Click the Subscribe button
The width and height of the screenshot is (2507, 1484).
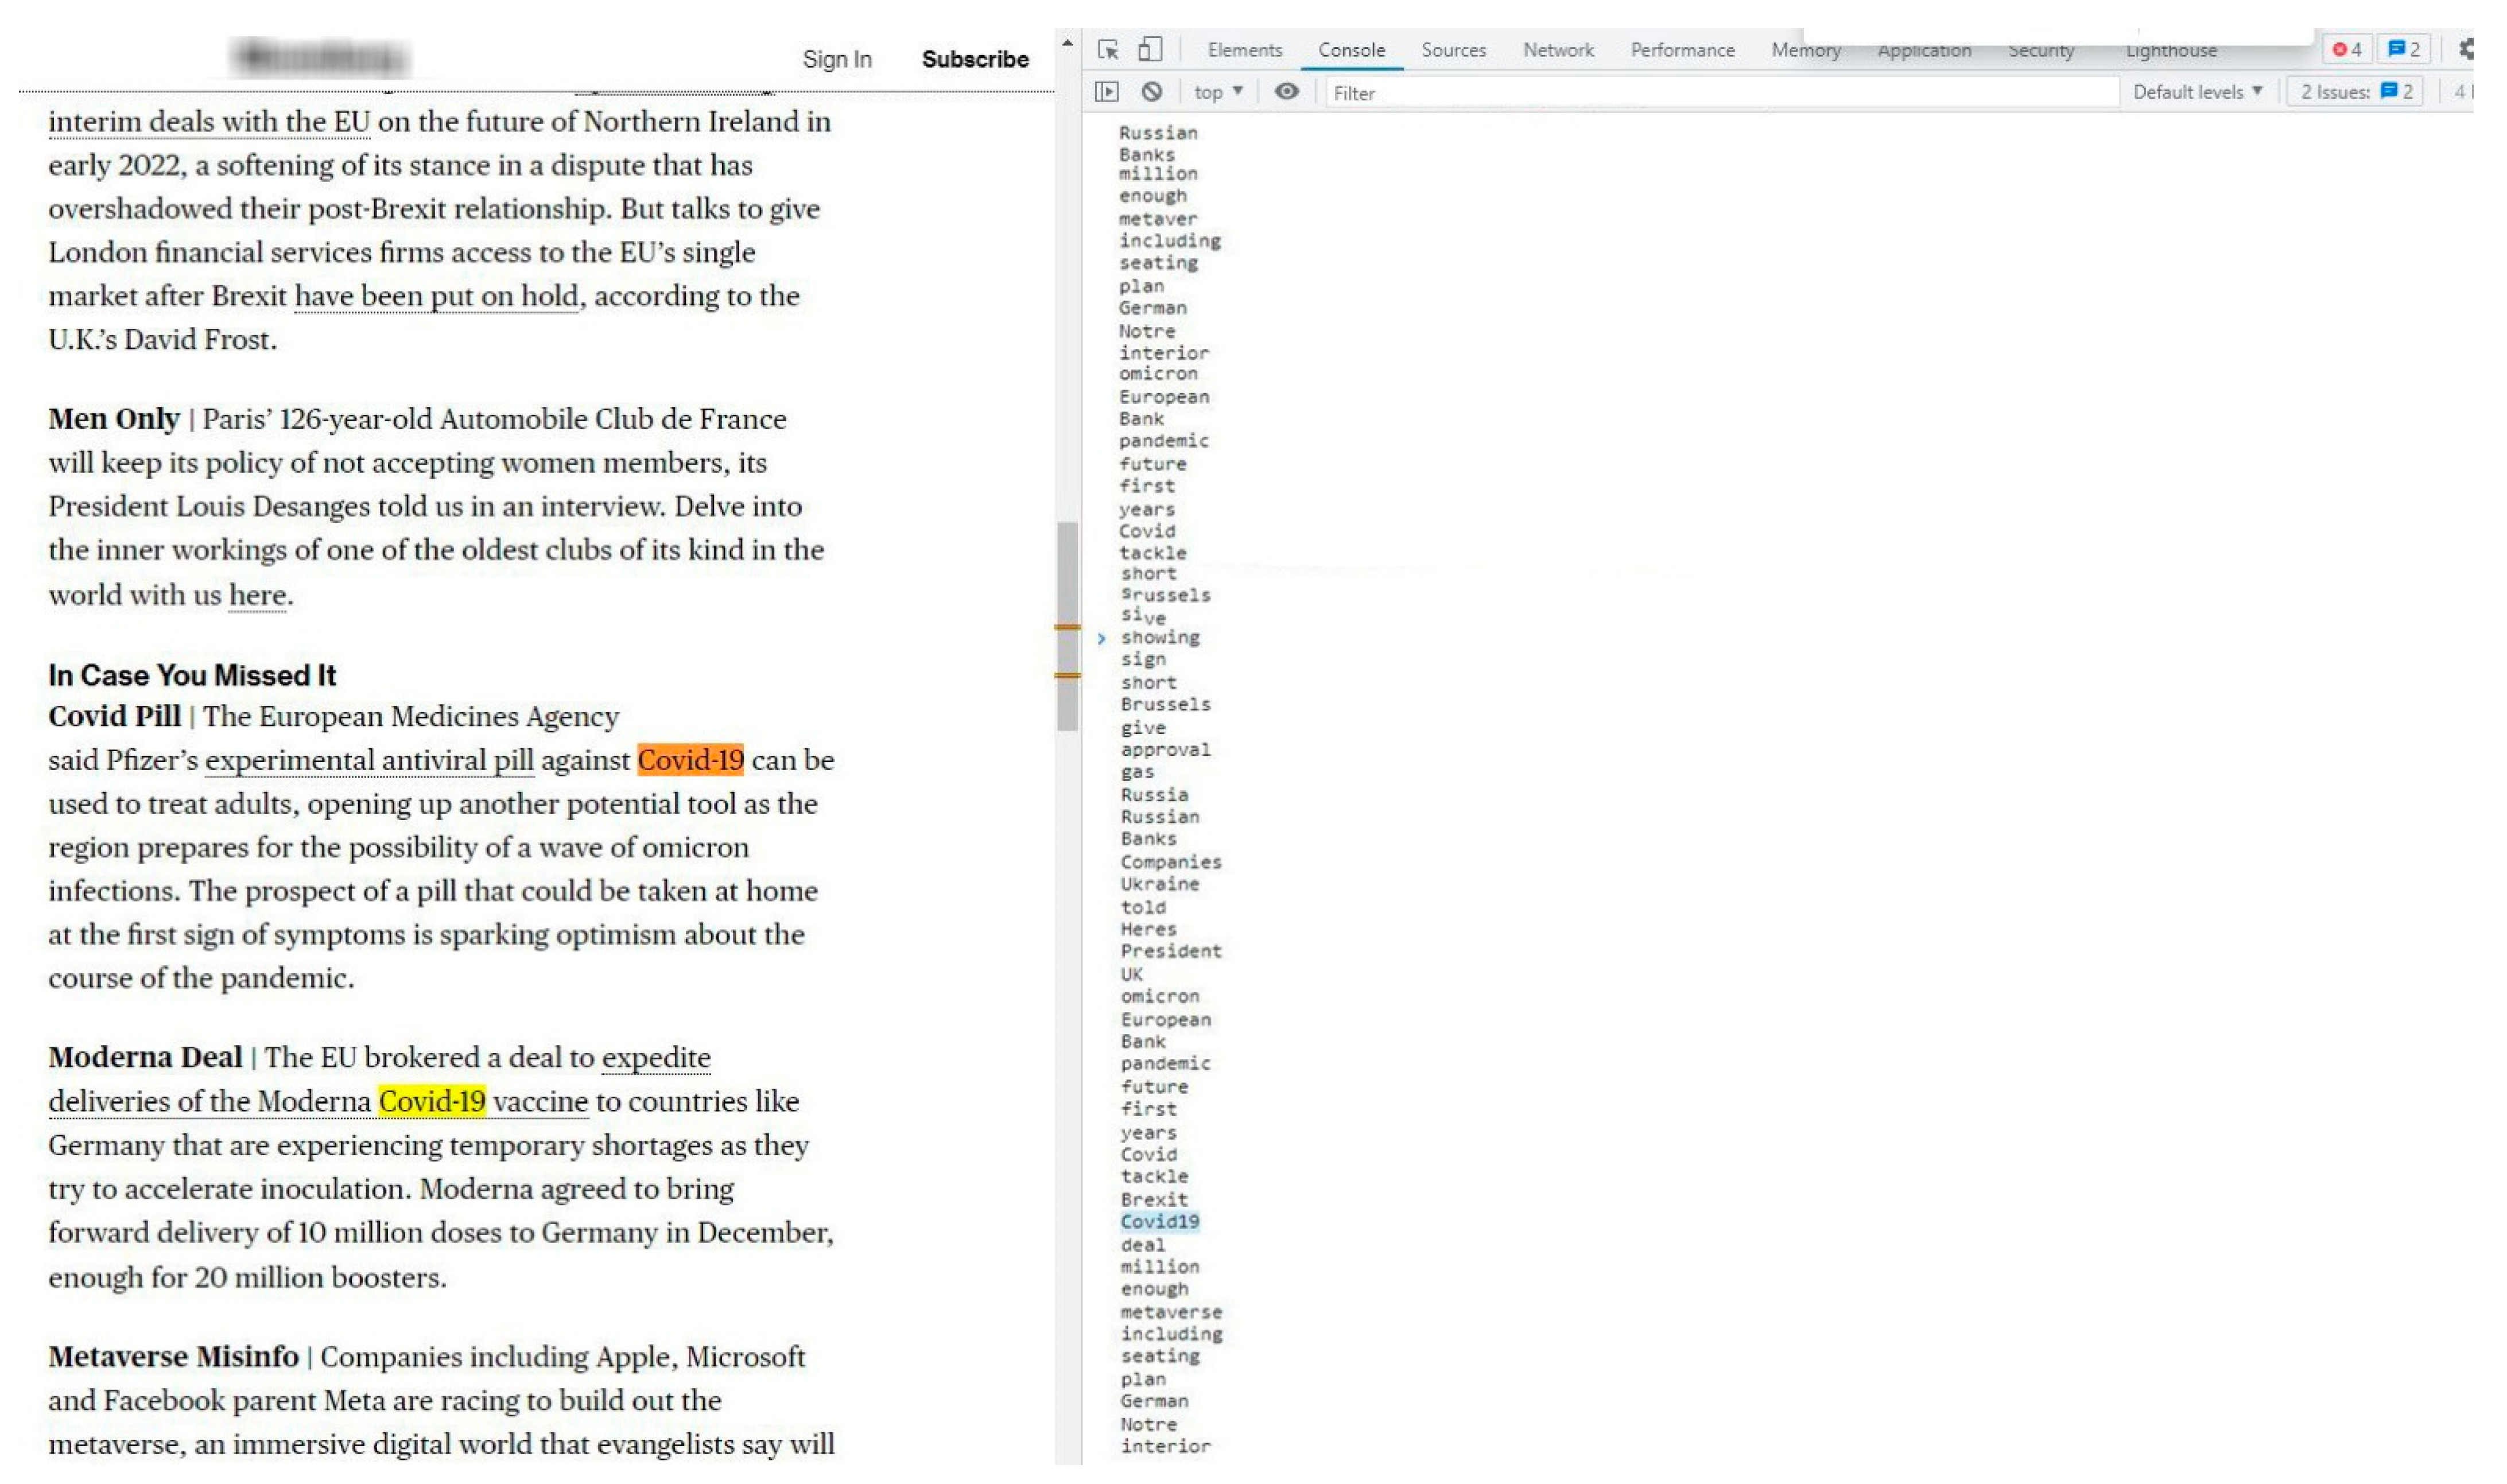click(975, 59)
